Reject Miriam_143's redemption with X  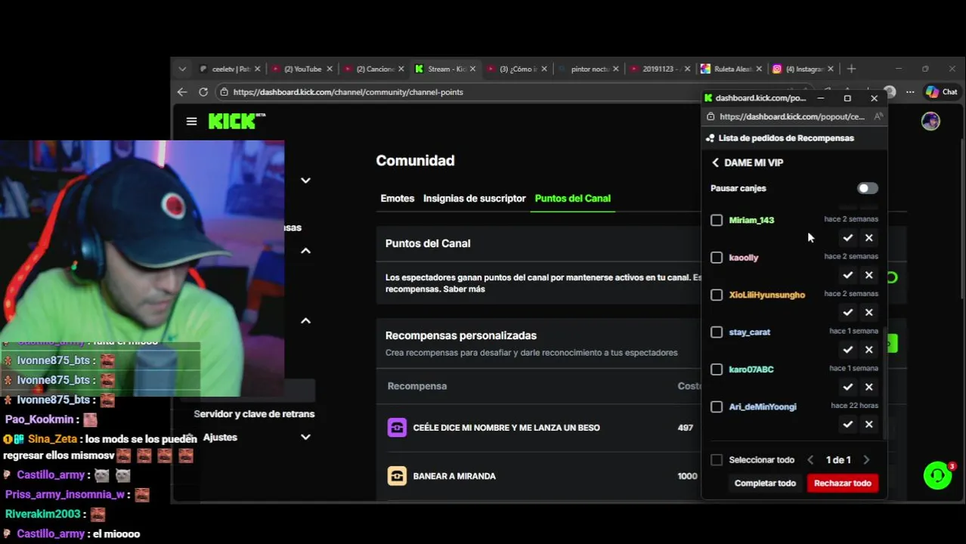[x=868, y=238]
